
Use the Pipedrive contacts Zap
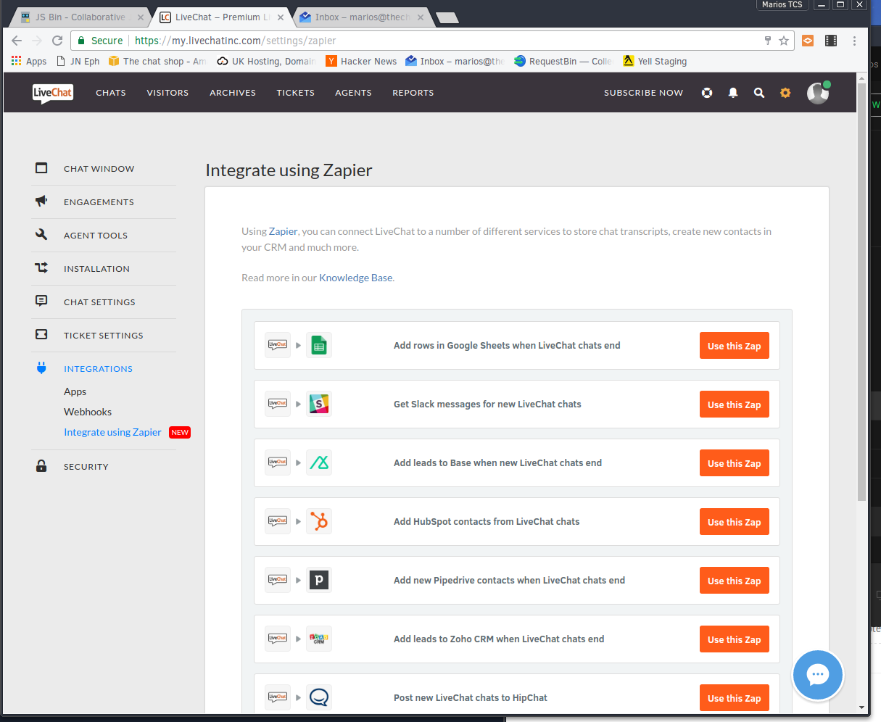735,581
